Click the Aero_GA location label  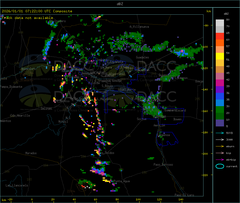159,125
